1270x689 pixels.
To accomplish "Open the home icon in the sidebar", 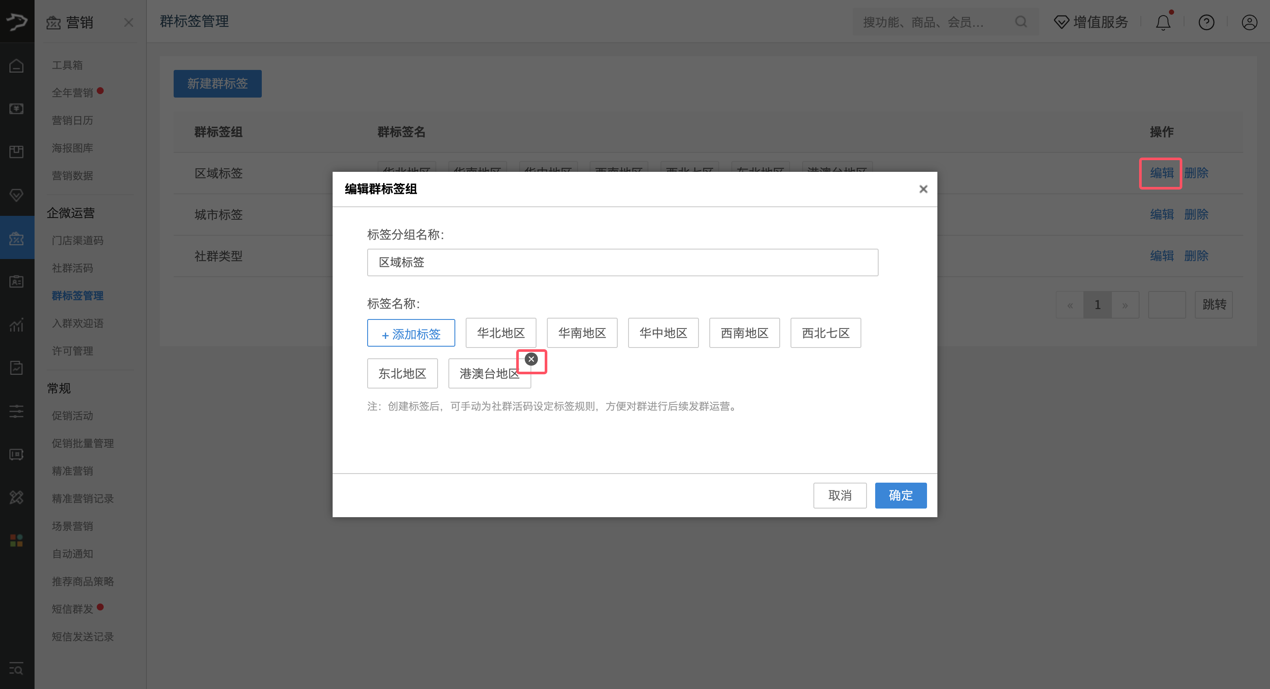I will [x=17, y=66].
